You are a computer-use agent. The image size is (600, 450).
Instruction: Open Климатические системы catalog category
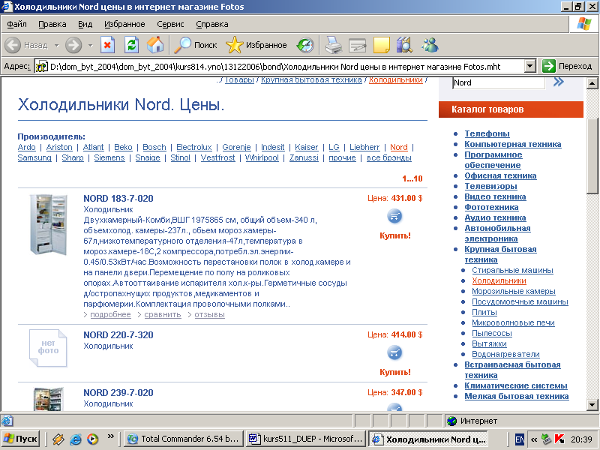(516, 385)
